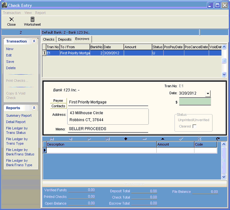Click the add record plus icon

point(126,139)
